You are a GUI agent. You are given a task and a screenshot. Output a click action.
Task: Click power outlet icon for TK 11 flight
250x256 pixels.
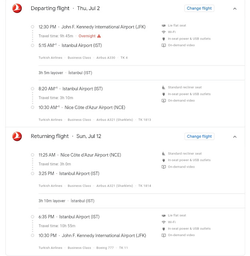point(163,228)
